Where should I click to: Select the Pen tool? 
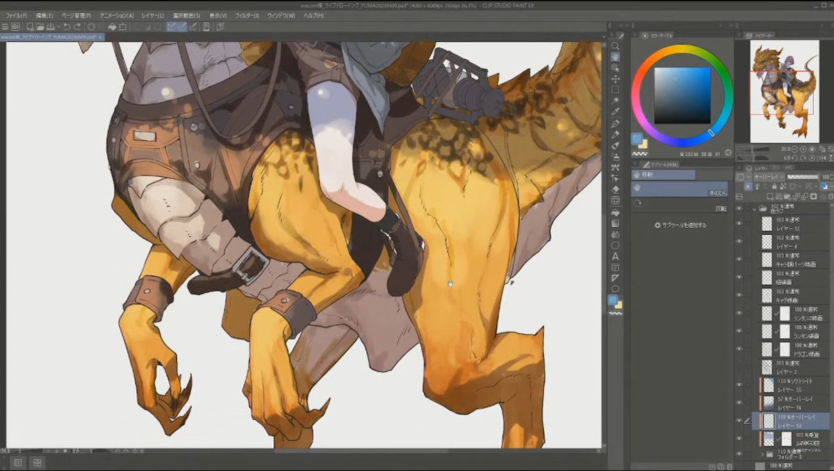(616, 124)
